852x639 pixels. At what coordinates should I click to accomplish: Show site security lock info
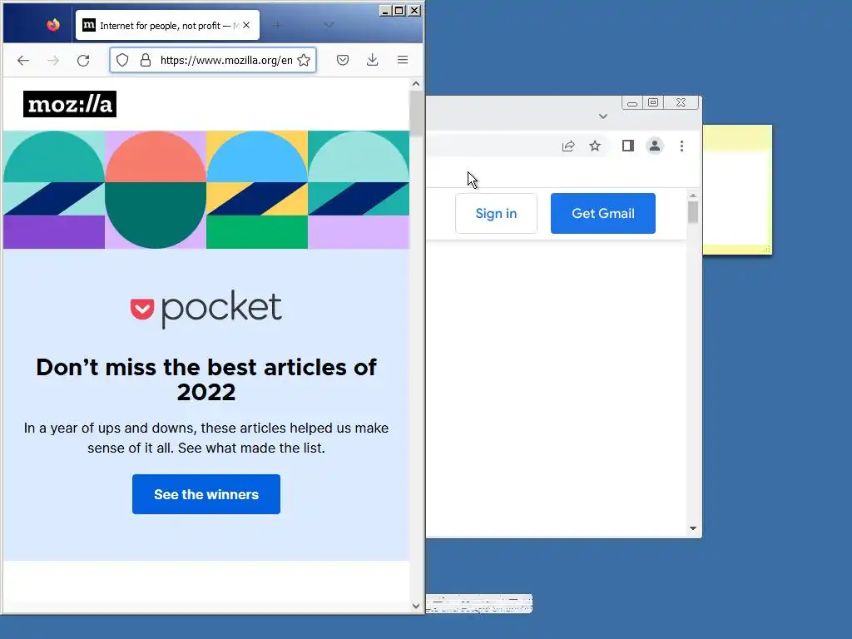(145, 60)
